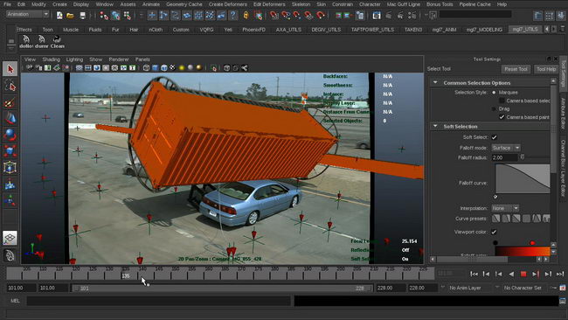Open the Falloff mode Surface dropdown
568x320 pixels.
click(506, 148)
